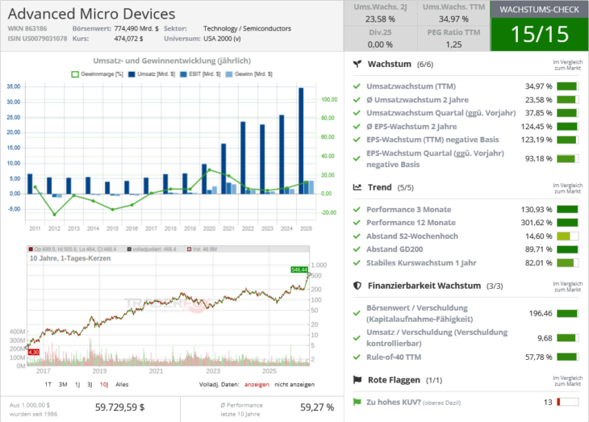Select the OHLC indicator in chart header
Screen dimensions: 589x422
pyautogui.click(x=73, y=249)
